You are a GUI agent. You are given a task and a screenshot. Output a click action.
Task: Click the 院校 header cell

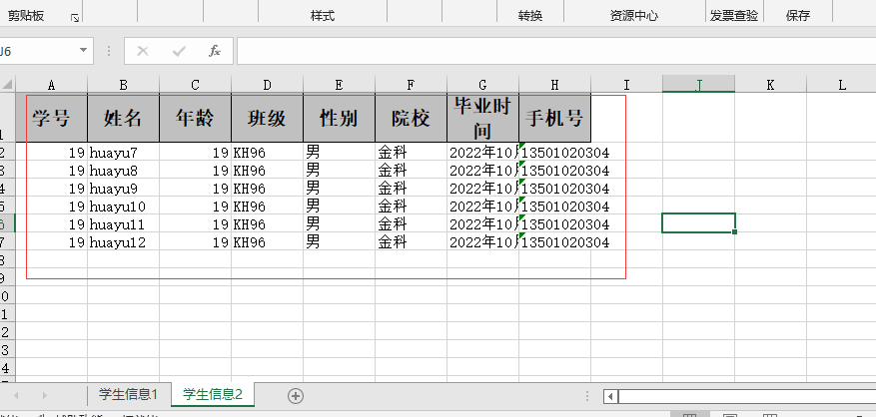(411, 118)
